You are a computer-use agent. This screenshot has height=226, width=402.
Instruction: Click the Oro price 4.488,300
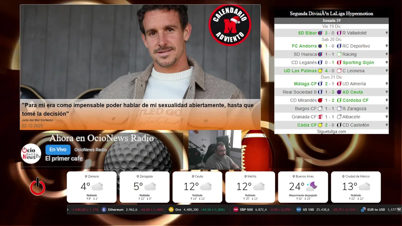click(x=190, y=210)
